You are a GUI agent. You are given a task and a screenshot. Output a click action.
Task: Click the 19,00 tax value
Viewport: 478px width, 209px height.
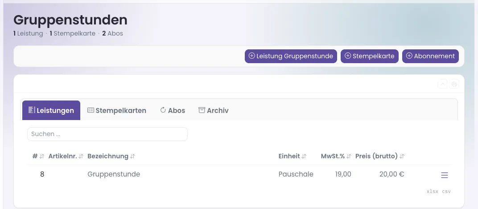[x=343, y=174]
